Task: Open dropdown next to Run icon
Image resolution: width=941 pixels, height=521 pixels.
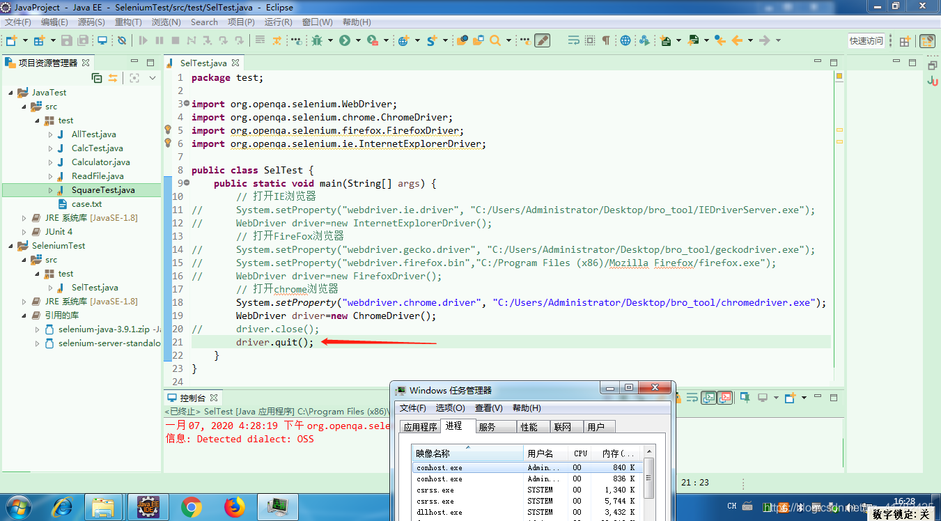Action: click(x=358, y=40)
